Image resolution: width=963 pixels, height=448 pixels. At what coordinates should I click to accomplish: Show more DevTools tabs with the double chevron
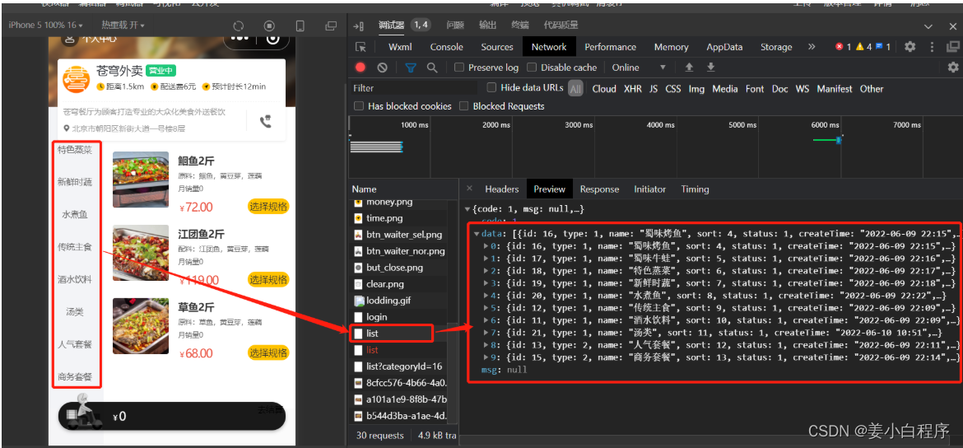click(x=812, y=47)
